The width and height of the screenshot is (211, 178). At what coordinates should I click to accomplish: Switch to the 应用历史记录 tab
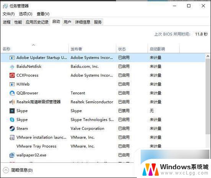(37, 22)
